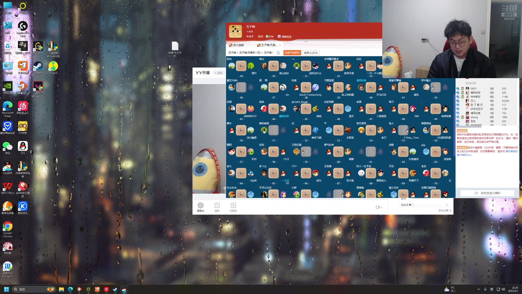Image resolution: width=522 pixels, height=294 pixels.
Task: Open the 腾讯客服反馈 link in system message
Action: pos(511,151)
